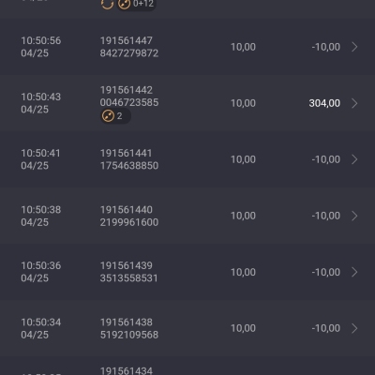The image size is (375, 375).
Task: Open details arrow for the 10:50:56 entry
Action: click(x=354, y=47)
